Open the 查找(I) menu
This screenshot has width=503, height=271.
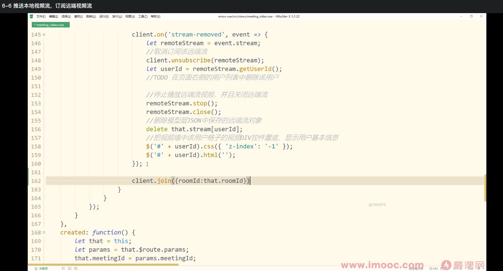tap(78, 16)
